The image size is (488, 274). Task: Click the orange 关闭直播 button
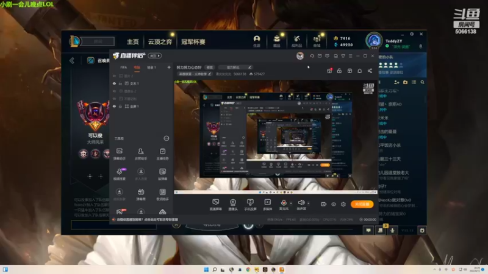tap(362, 204)
